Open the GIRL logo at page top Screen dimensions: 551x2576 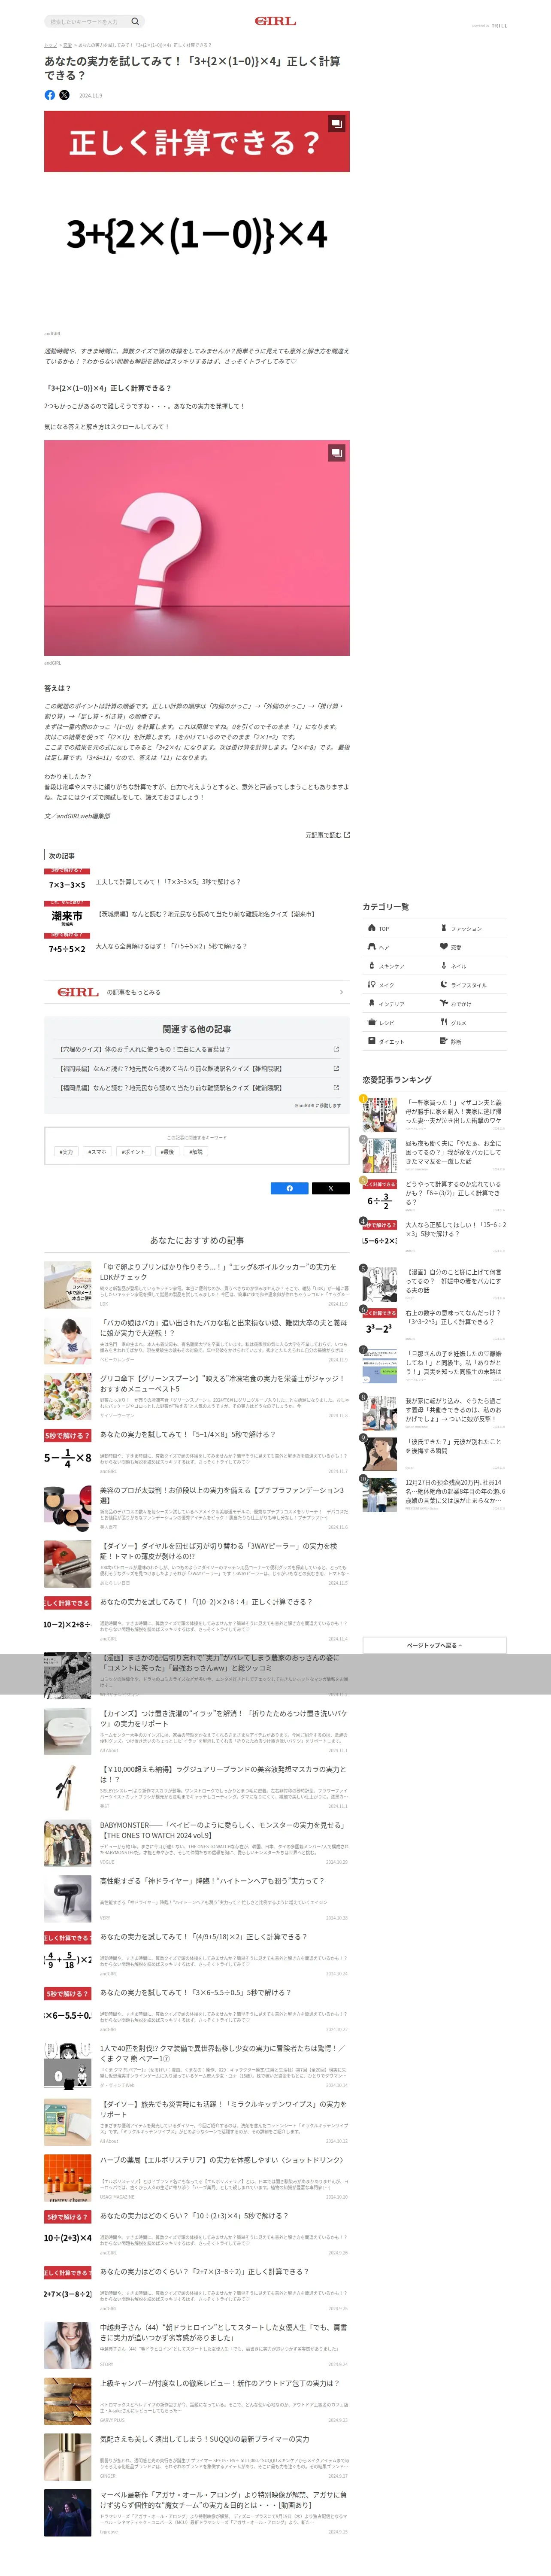point(275,21)
